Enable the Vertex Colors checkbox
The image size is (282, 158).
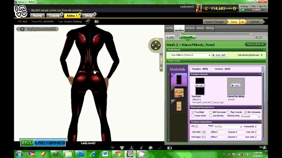tap(193, 116)
